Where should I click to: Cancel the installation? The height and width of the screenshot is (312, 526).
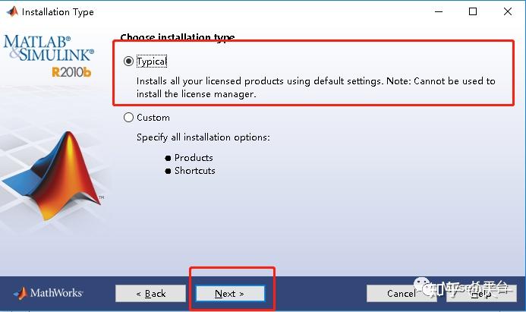point(402,294)
